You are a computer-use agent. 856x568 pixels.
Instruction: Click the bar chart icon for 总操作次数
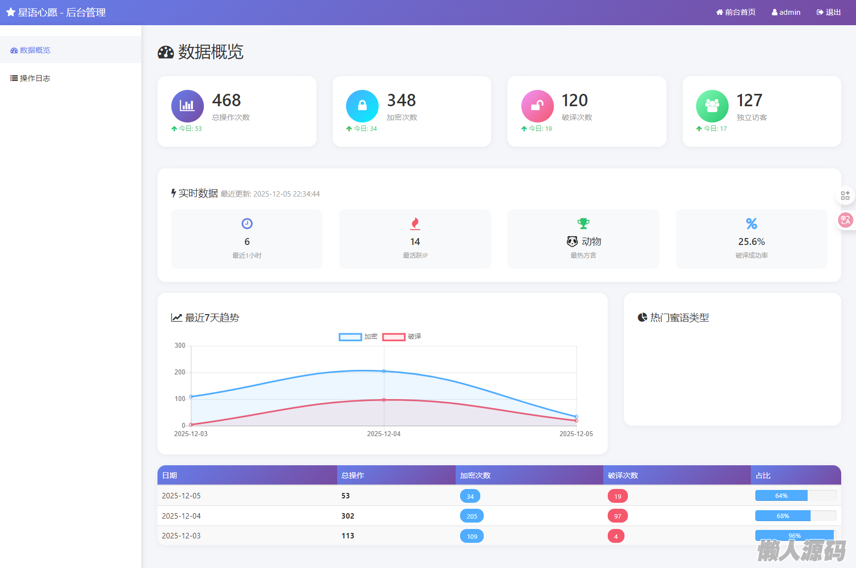[187, 106]
